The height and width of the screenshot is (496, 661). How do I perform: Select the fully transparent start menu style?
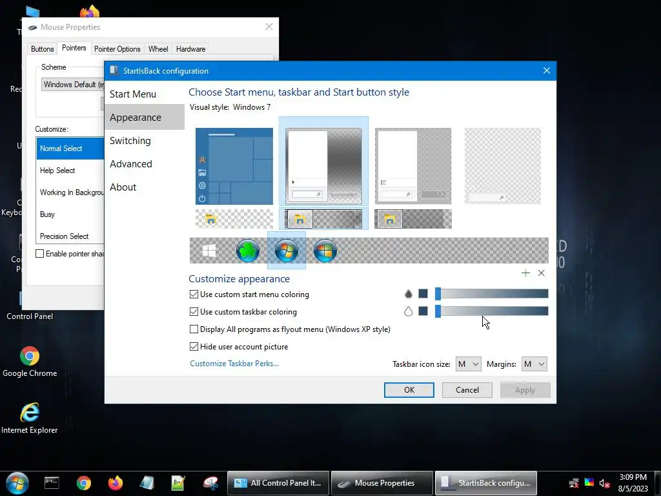[x=502, y=166]
